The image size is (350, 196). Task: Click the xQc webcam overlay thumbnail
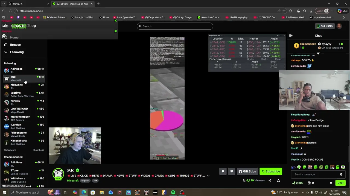pos(75,146)
